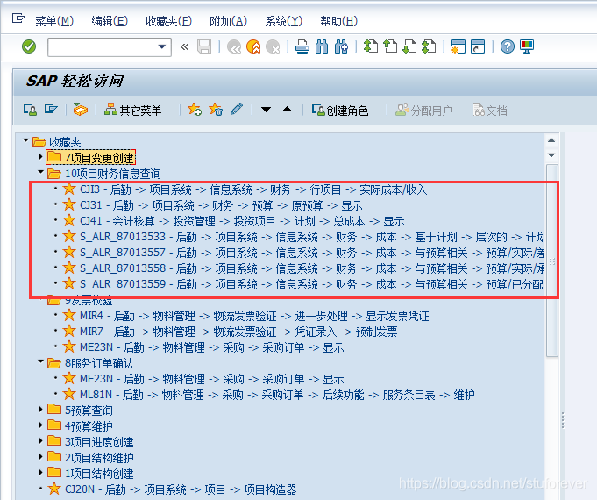This screenshot has width=597, height=500.
Task: Select the CJI3 实际成本/收入 favorite
Action: (x=245, y=189)
